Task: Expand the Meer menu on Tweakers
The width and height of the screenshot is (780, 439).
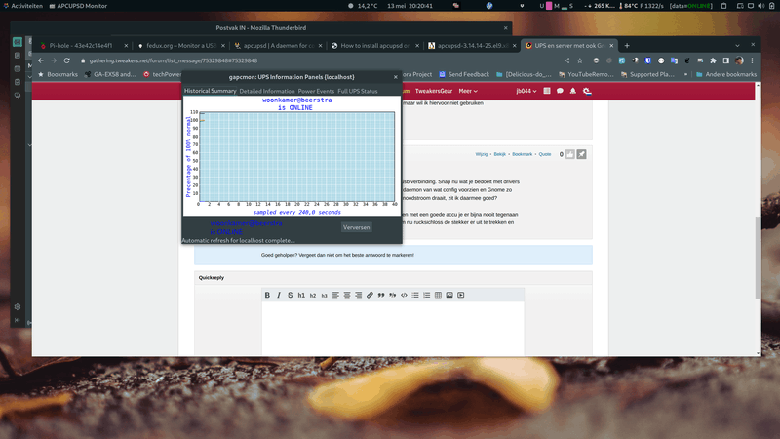Action: [x=468, y=91]
